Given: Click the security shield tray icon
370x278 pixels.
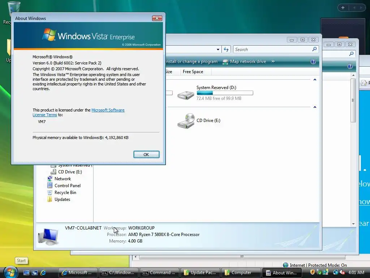Looking at the screenshot, I should click(x=313, y=272).
